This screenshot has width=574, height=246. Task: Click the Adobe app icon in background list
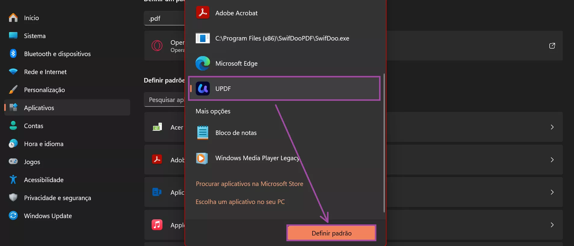(x=157, y=159)
